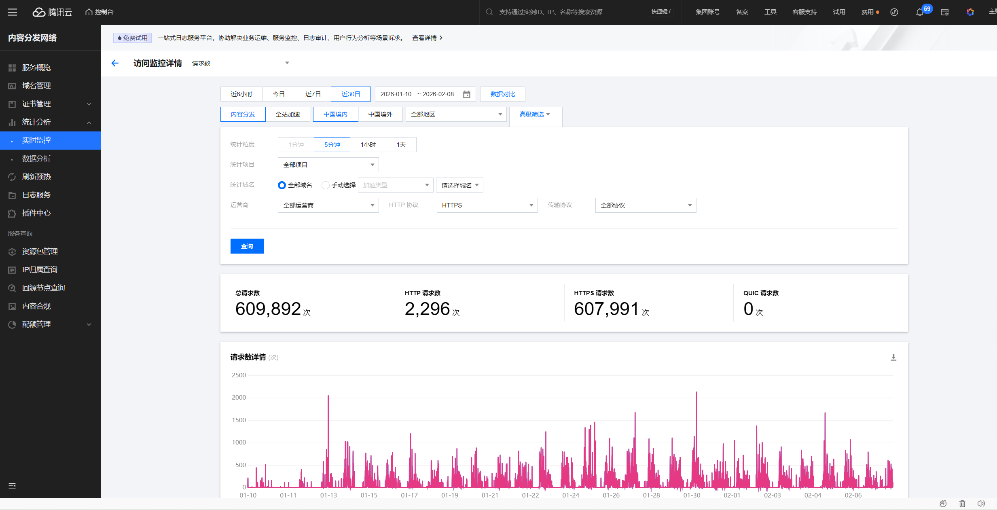Open 数据分析 in the sidebar
The height and width of the screenshot is (510, 997).
pyautogui.click(x=36, y=159)
